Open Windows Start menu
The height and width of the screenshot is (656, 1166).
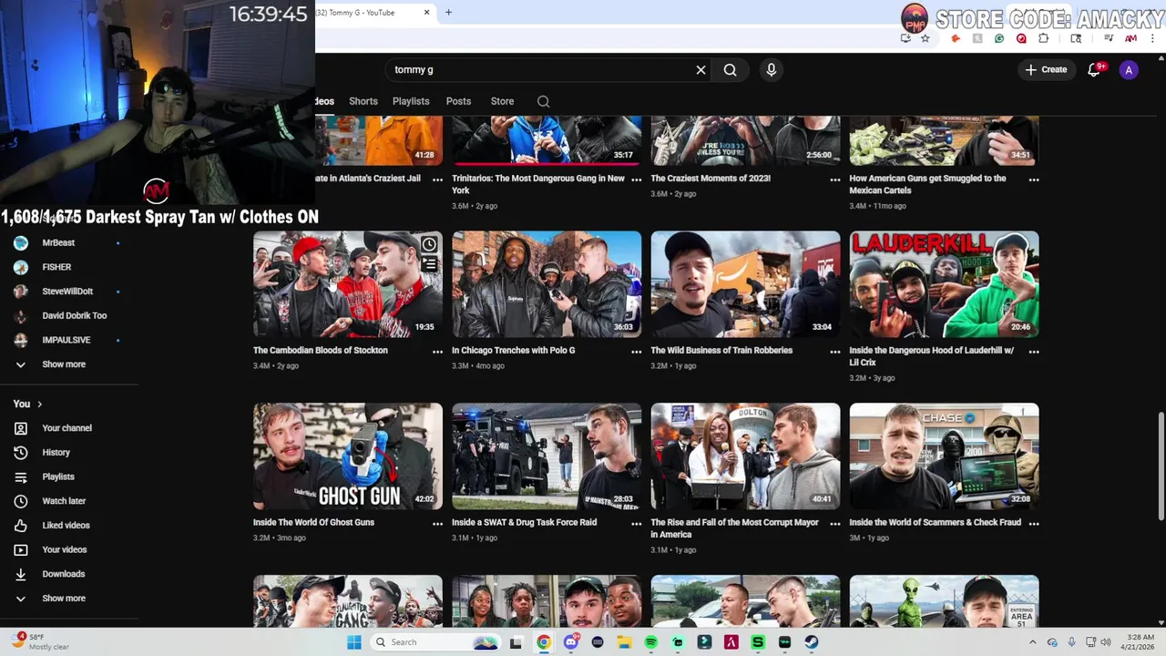coord(353,642)
